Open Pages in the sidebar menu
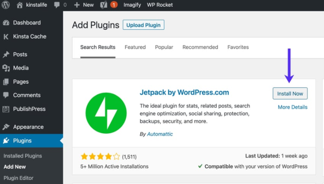Image resolution: width=324 pixels, height=184 pixels. [20, 82]
